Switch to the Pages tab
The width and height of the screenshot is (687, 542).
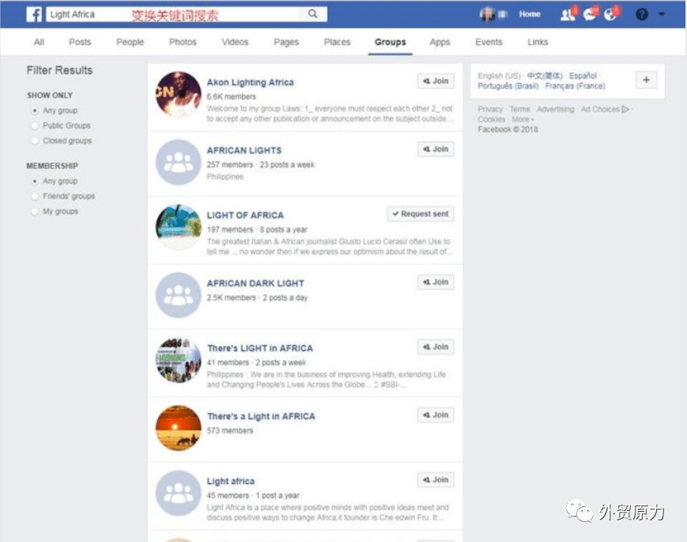coord(286,42)
